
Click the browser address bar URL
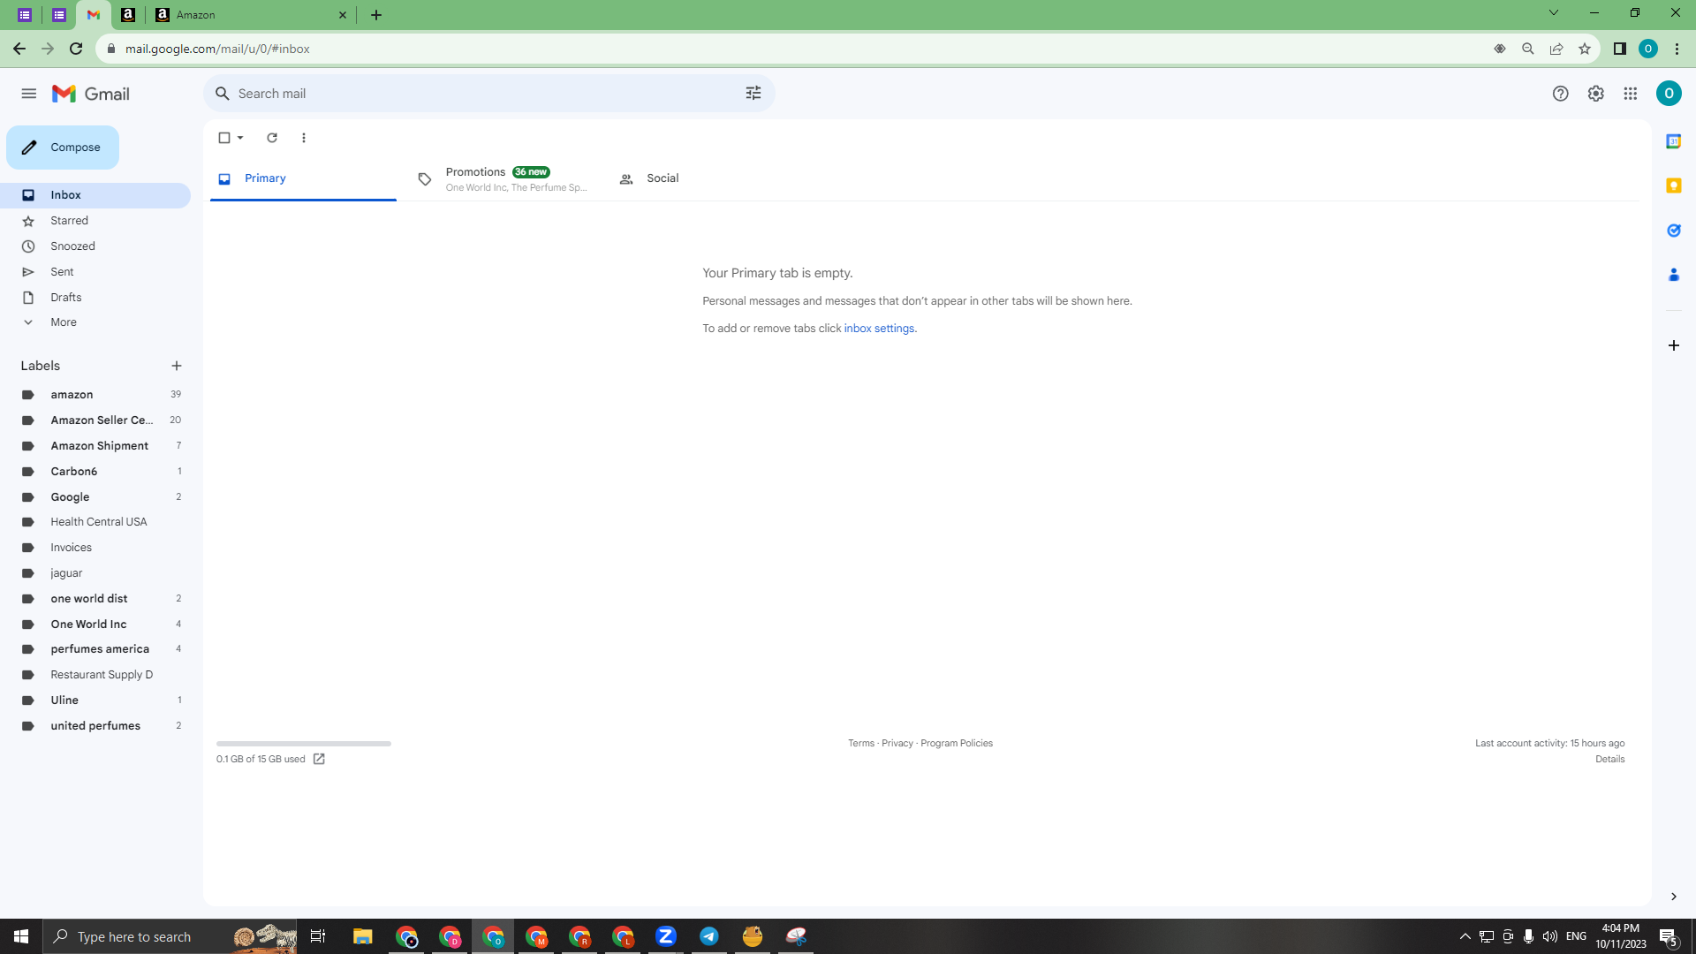[x=217, y=49]
